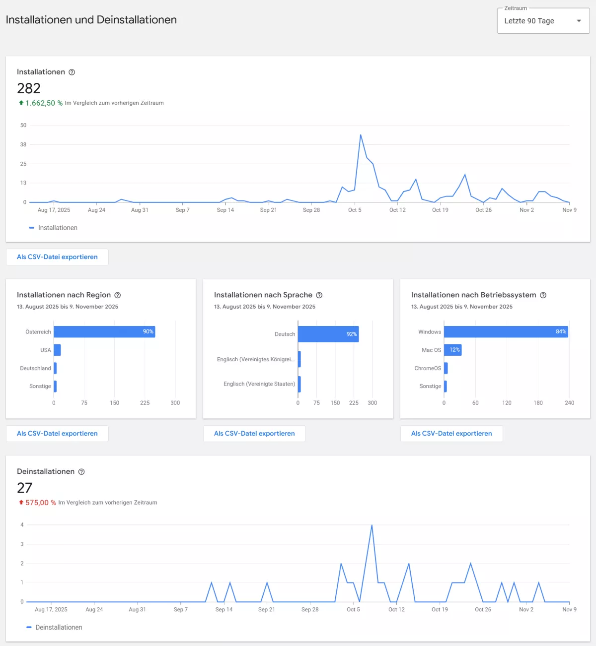Open the help tooltip beside Installationen heading
Viewport: 596px width, 646px height.
(x=72, y=72)
